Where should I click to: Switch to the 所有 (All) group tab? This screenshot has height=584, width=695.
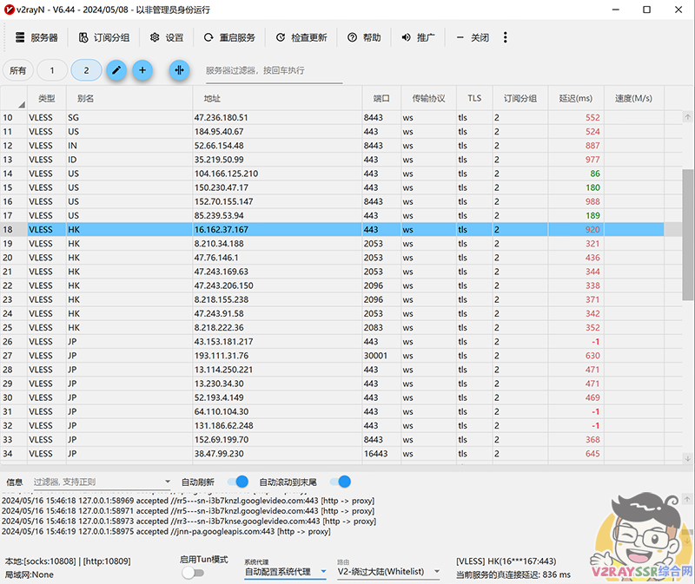(17, 70)
